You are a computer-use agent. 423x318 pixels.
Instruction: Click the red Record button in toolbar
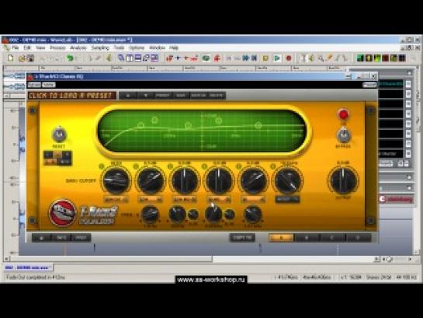289,58
